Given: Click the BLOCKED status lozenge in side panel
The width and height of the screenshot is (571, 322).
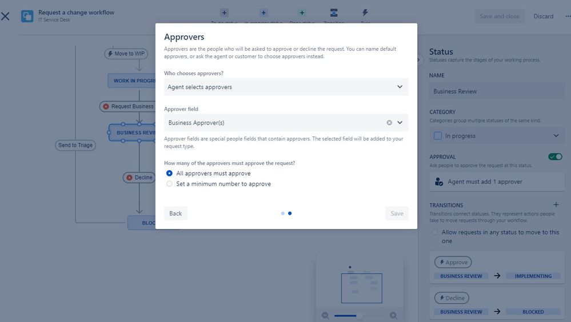Looking at the screenshot, I should pyautogui.click(x=533, y=312).
